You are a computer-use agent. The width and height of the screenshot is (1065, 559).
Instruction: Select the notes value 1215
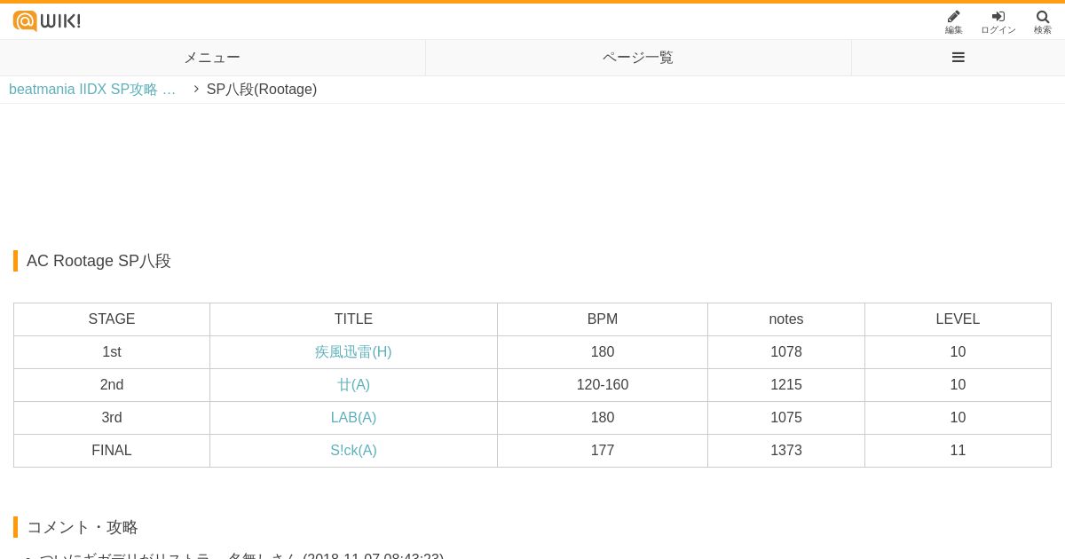point(786,385)
